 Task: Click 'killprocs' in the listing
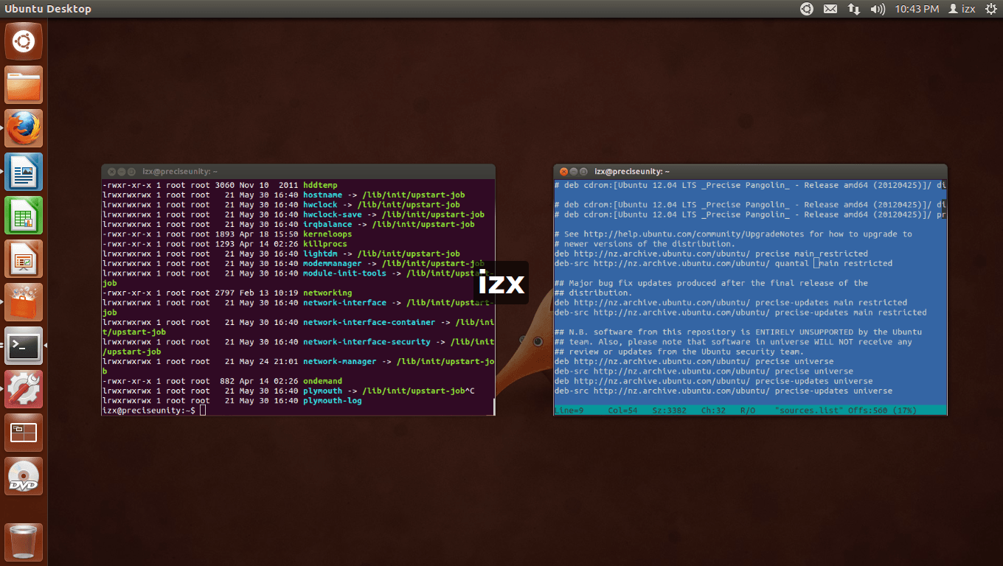pos(325,244)
